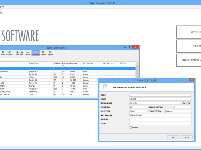Click the NAME field containing MPL LTD
201x150 pixels.
pos(160,99)
